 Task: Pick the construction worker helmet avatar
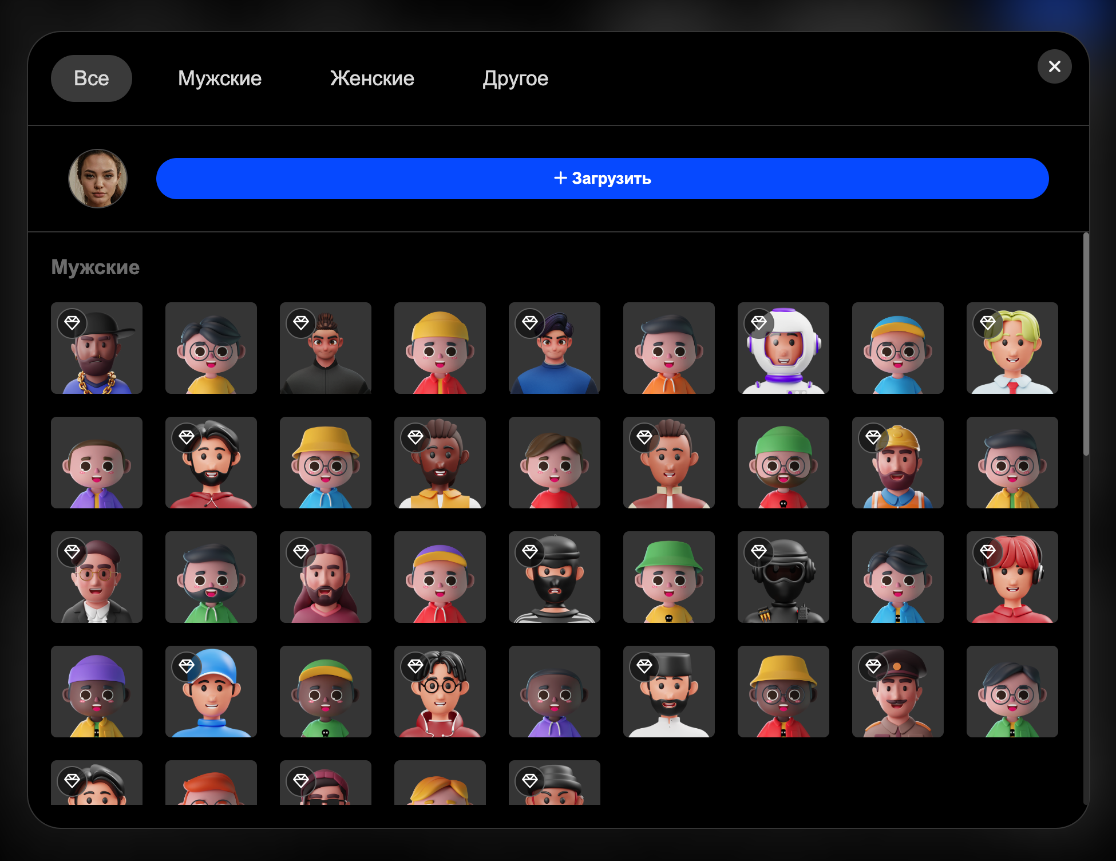897,463
